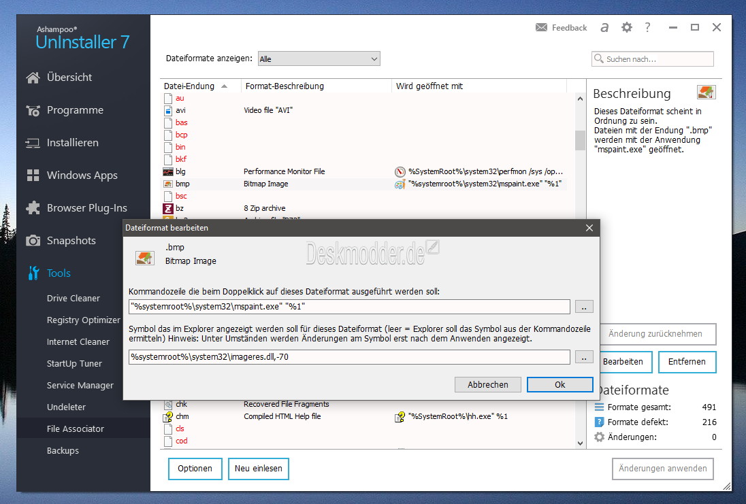Click the hh.exe application icon in chm row
The image size is (746, 504).
click(400, 417)
